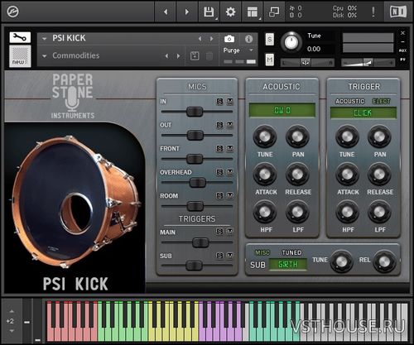
Task: Select previous Commodities snapshot arrow
Action: (x=166, y=56)
